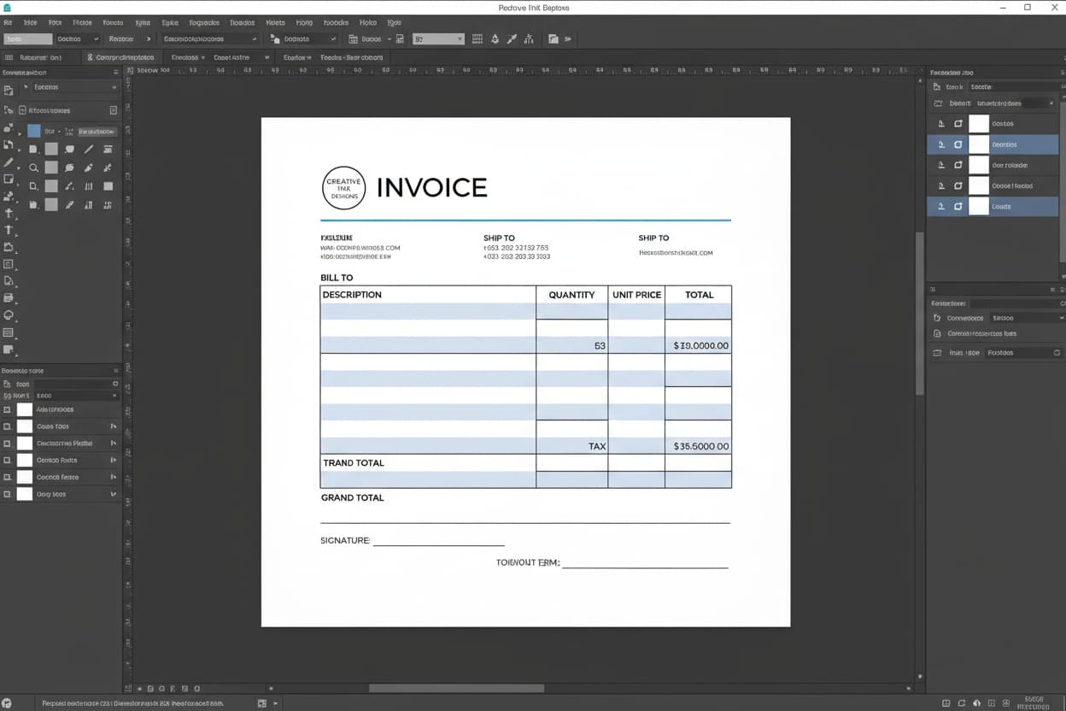Click the grid view icon in top toolbar
The image size is (1066, 711).
[x=477, y=39]
